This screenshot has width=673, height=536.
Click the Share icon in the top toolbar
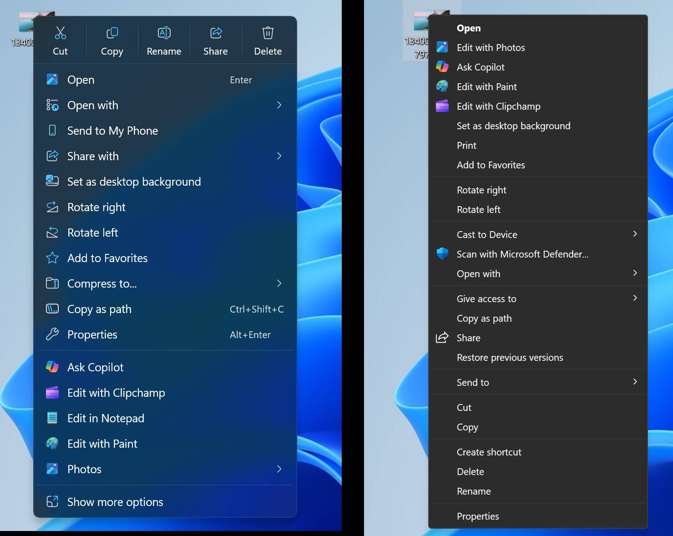pos(216,33)
